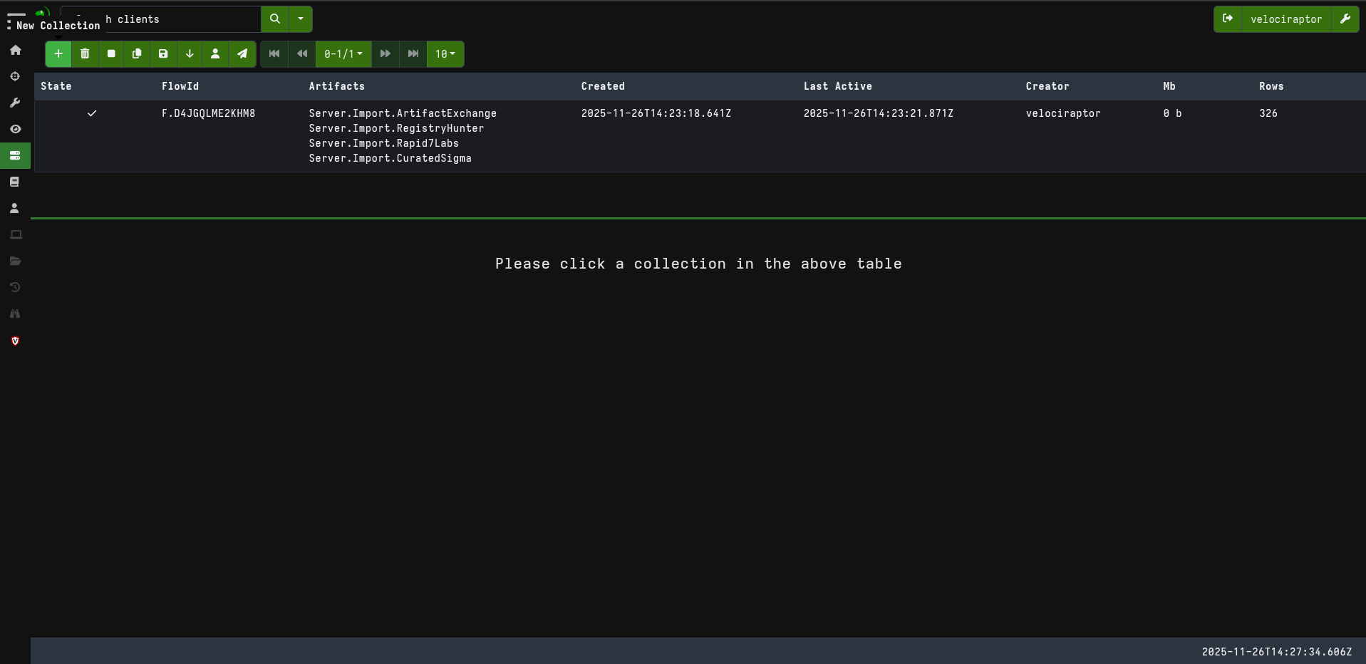The width and height of the screenshot is (1366, 664).
Task: Open the Hunt Manager crosshair icon
Action: pyautogui.click(x=15, y=76)
